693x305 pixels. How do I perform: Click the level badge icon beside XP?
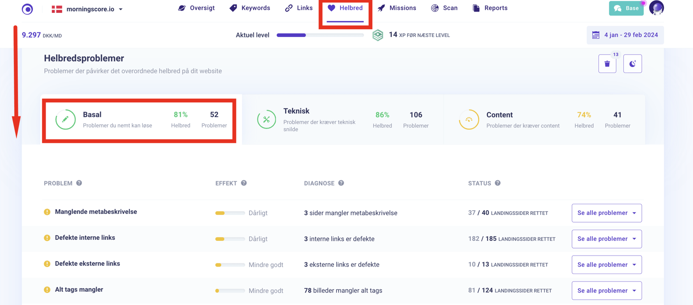click(x=378, y=35)
